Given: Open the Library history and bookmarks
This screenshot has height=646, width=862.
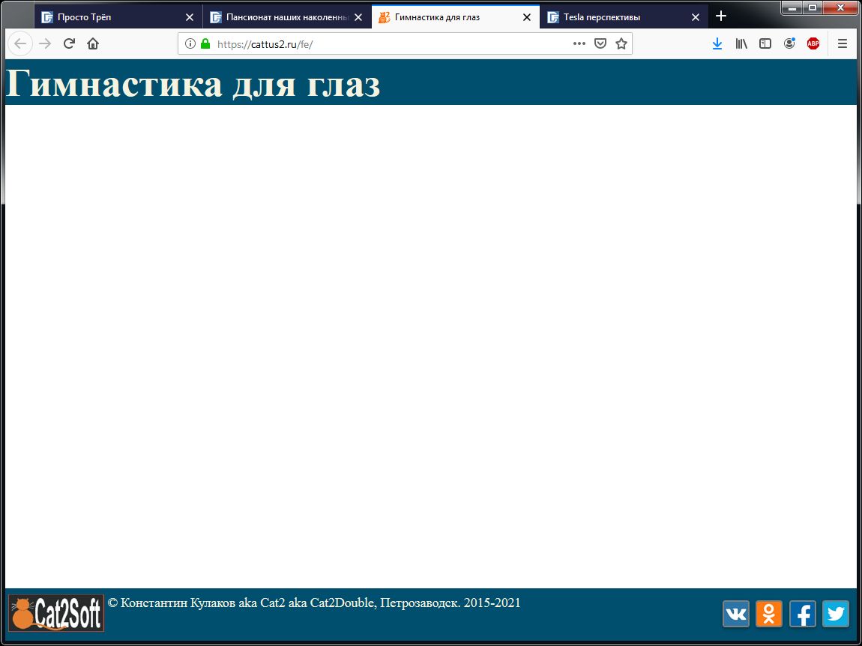Looking at the screenshot, I should (x=741, y=43).
